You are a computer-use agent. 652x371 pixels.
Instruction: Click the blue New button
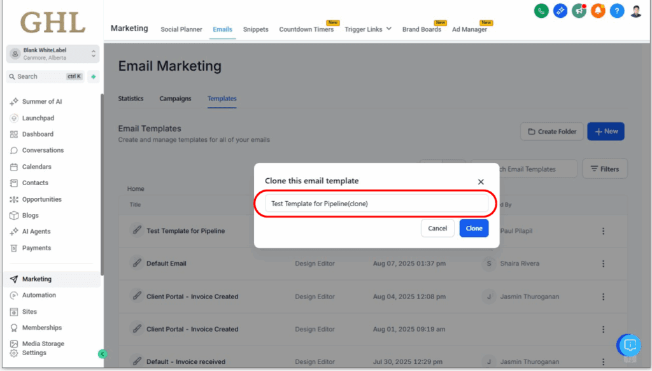606,131
